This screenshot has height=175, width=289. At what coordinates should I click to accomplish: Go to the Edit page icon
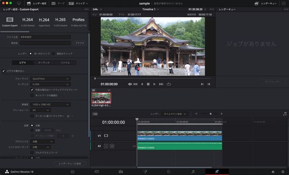click(x=121, y=172)
